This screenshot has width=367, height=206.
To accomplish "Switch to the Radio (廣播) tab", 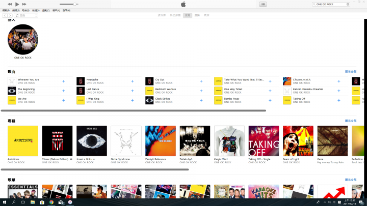I will tap(197, 15).
